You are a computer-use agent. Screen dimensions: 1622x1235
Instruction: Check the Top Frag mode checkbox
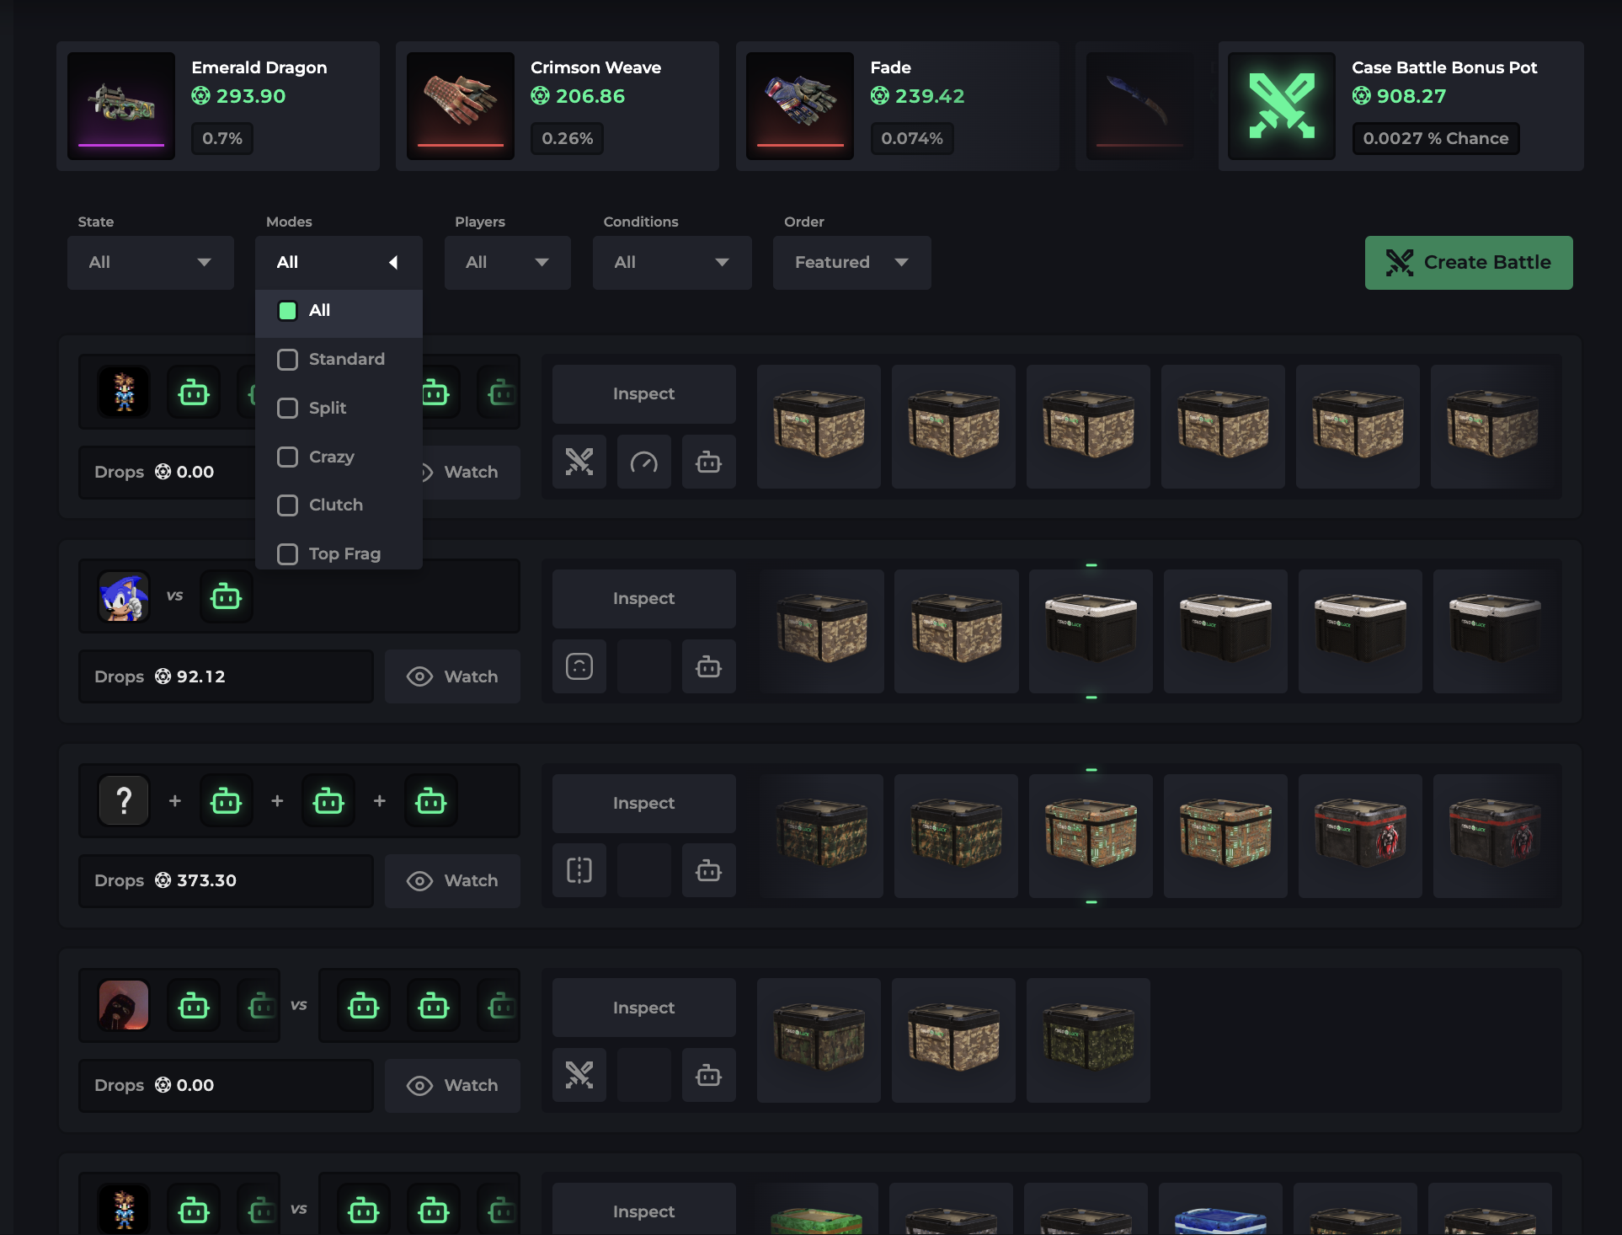[287, 554]
